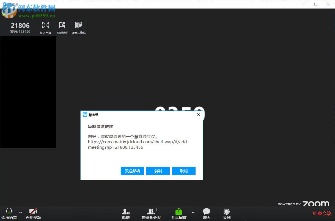Enable audio via 连接语音 icon
The image size is (335, 221).
(9, 214)
